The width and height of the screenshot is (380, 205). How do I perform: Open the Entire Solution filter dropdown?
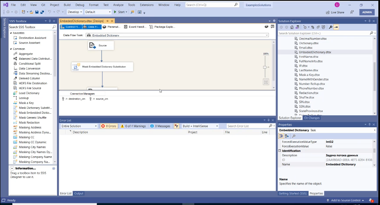coord(79,126)
